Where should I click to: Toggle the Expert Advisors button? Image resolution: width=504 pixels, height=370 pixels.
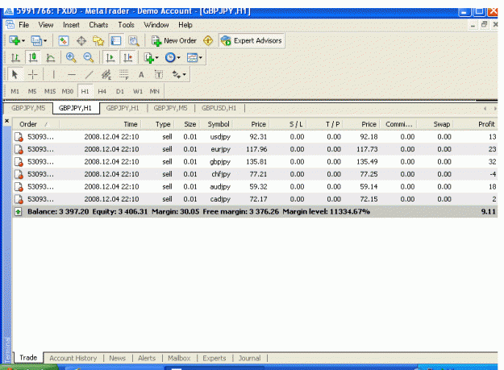click(252, 41)
